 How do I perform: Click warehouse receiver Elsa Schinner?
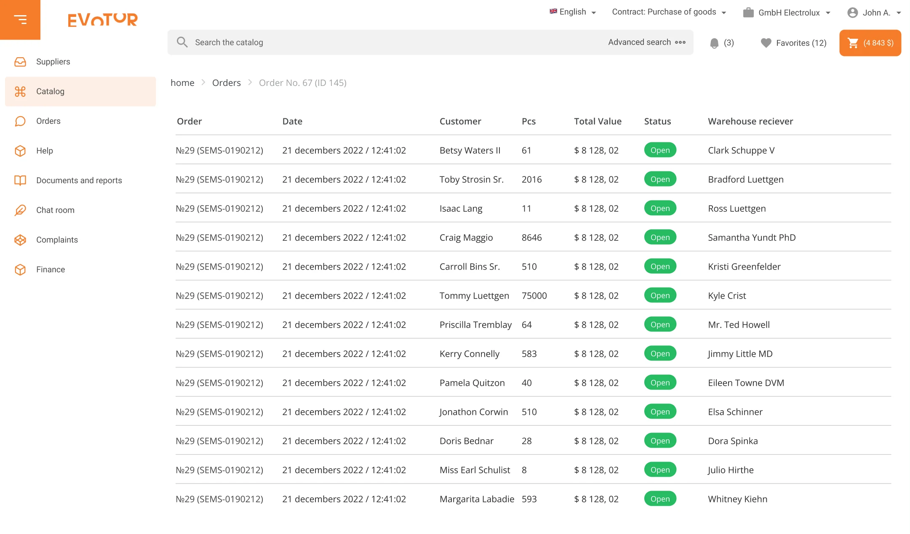coord(735,412)
